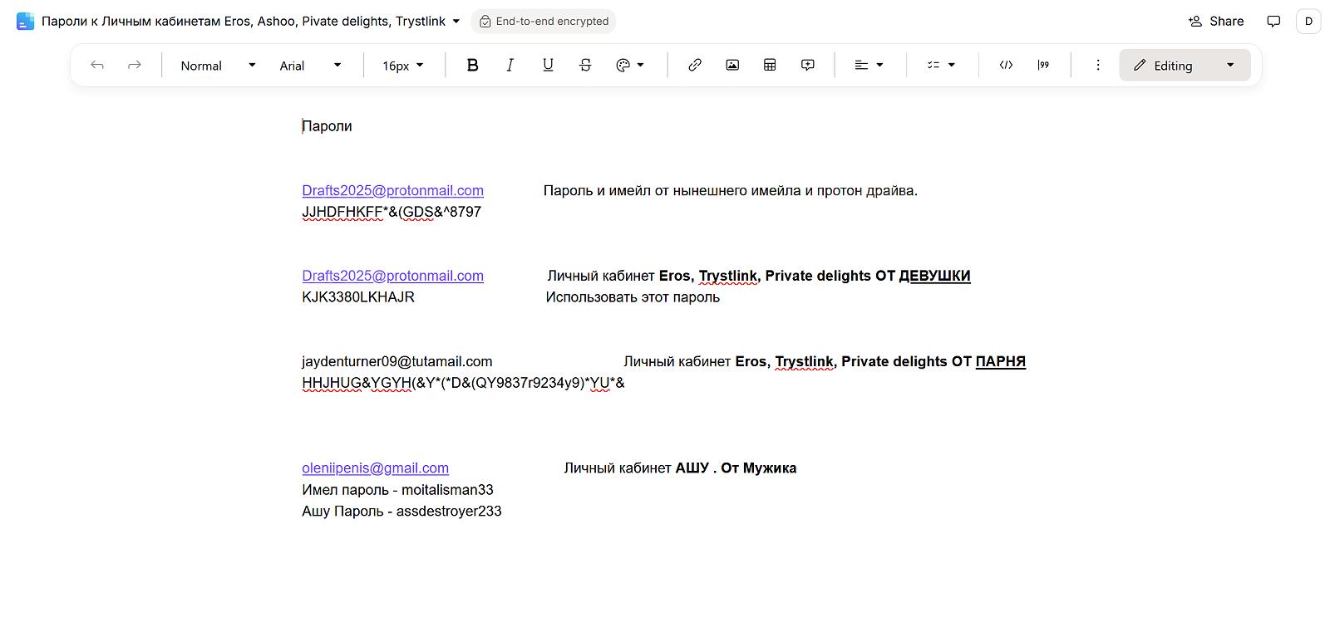Toggle italic formatting
The image size is (1330, 622).
click(510, 66)
